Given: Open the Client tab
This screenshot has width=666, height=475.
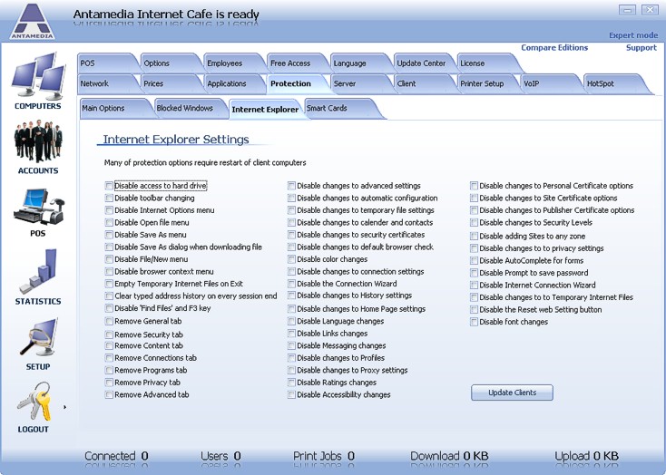Looking at the screenshot, I should (423, 83).
